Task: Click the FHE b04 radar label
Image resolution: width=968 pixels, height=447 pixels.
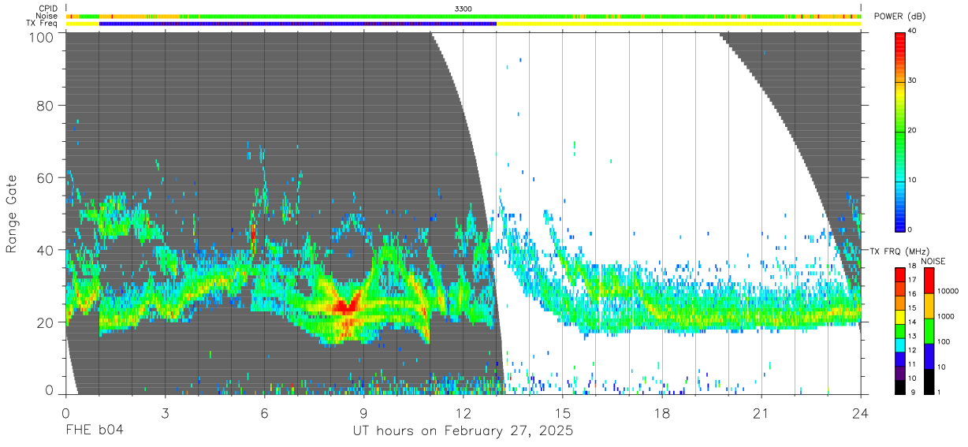Action: click(95, 431)
